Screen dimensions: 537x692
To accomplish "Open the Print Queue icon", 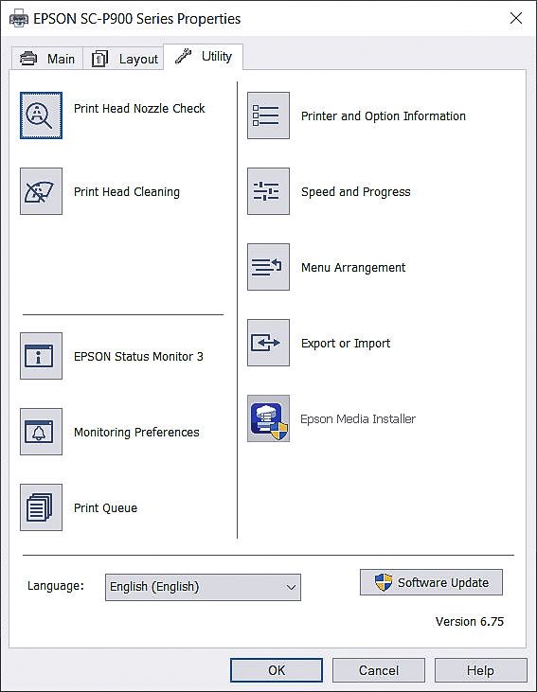I will coord(41,507).
